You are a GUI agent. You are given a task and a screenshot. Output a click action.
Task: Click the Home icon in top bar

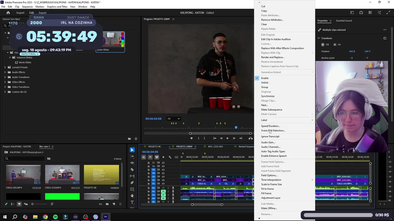click(x=8, y=13)
